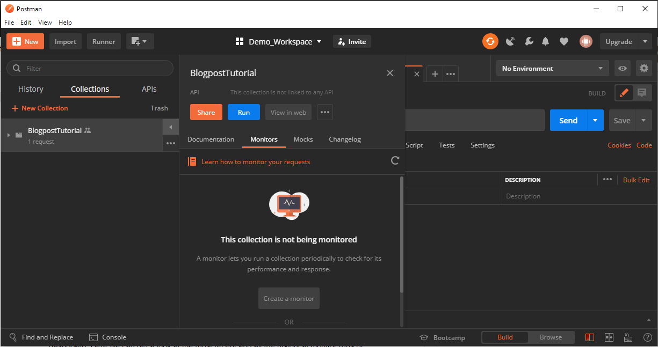Open keyboard shortcuts from the status bar
This screenshot has width=658, height=347.
628,337
